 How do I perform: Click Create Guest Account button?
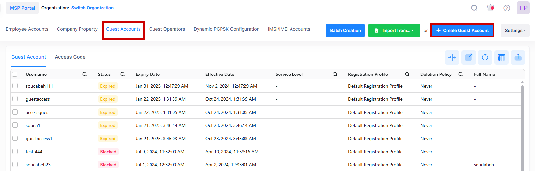[462, 31]
